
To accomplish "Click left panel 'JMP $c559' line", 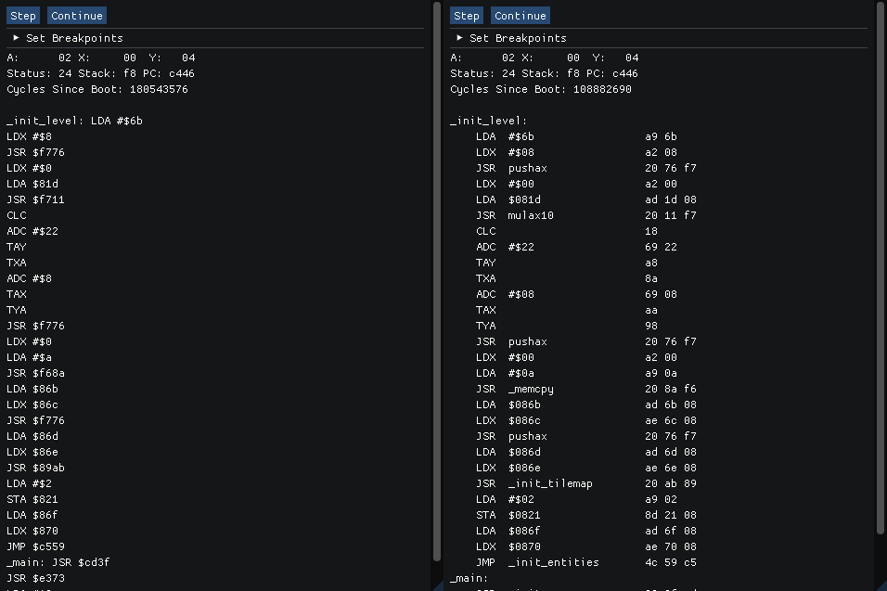I will [x=35, y=546].
